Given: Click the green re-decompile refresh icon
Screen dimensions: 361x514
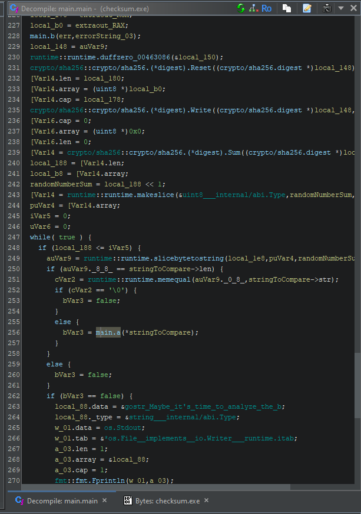Looking at the screenshot, I should pos(241,8).
